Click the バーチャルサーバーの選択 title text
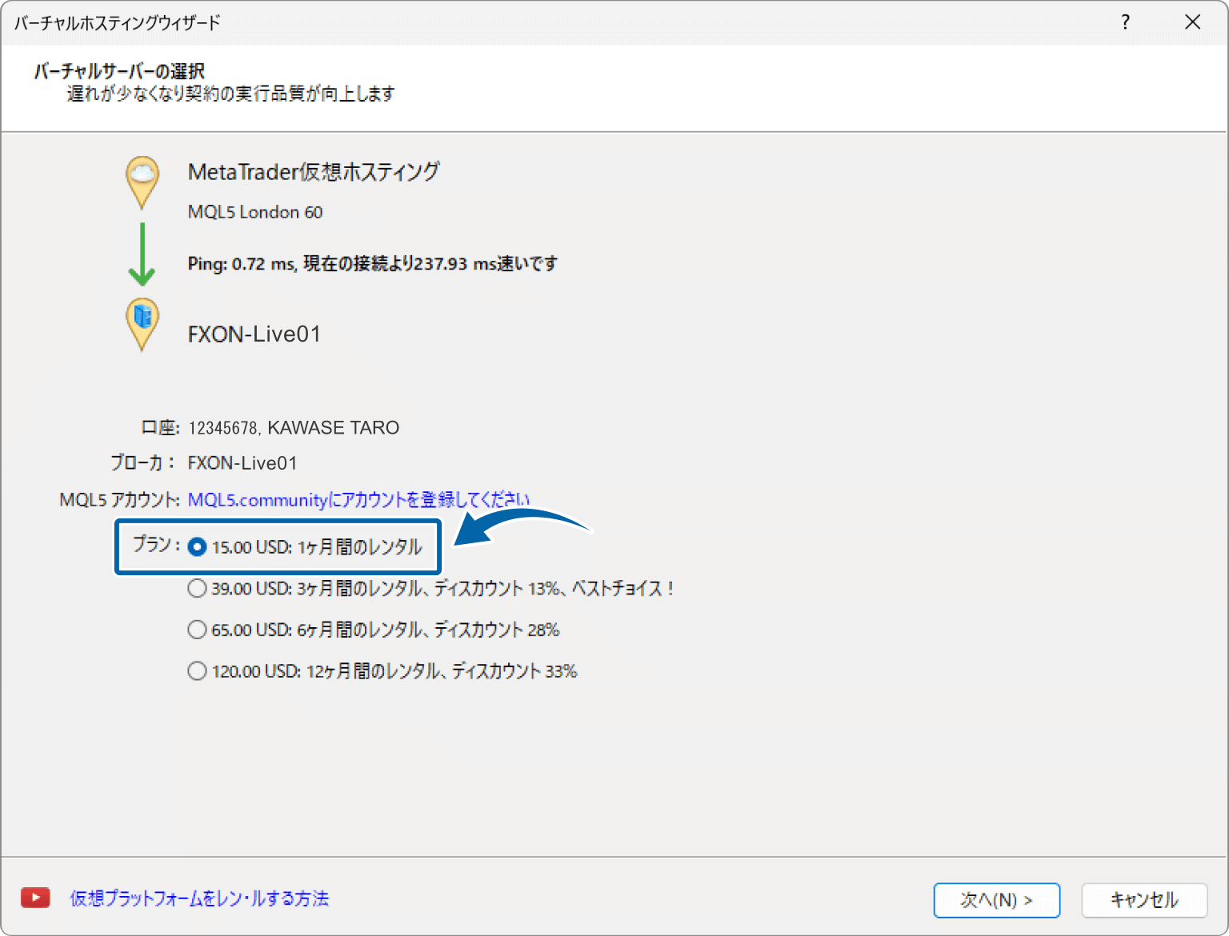Image resolution: width=1229 pixels, height=936 pixels. coord(119,71)
